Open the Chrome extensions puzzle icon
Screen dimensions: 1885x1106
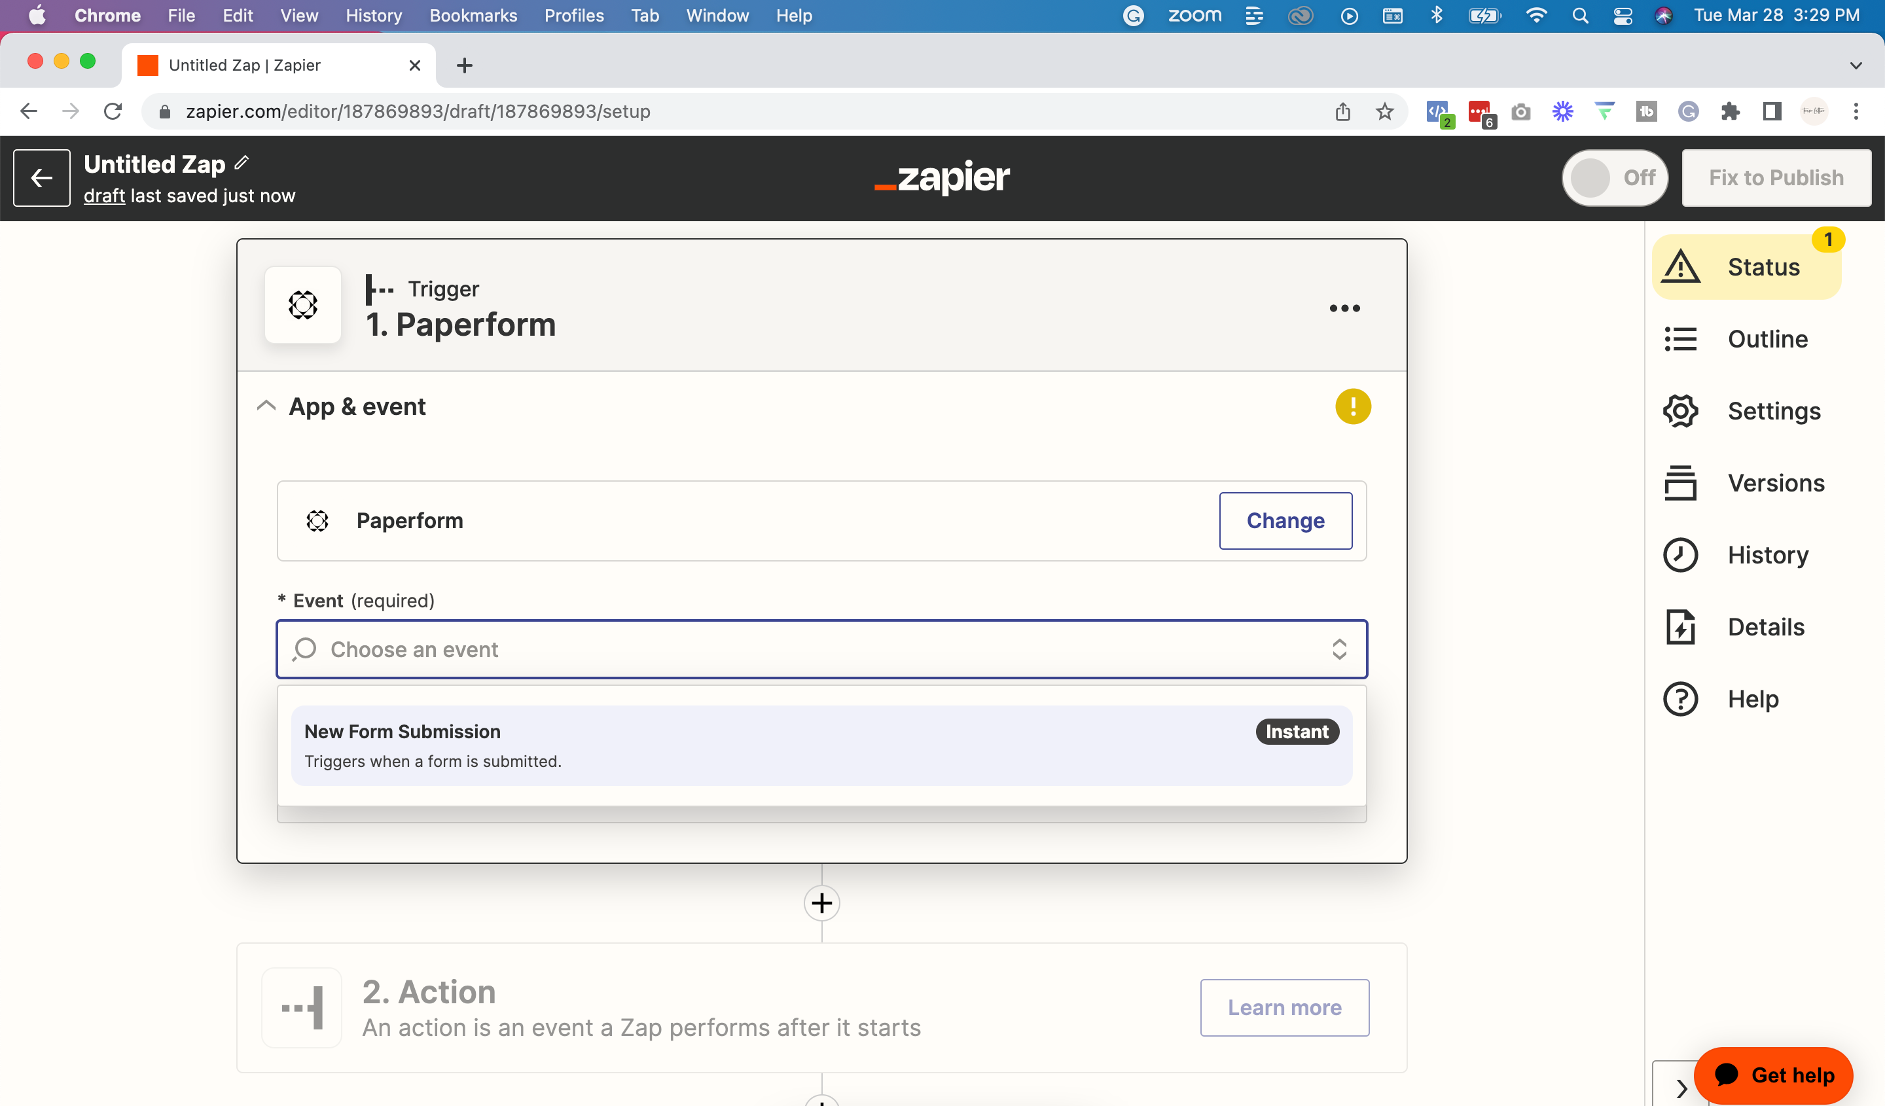pos(1730,111)
